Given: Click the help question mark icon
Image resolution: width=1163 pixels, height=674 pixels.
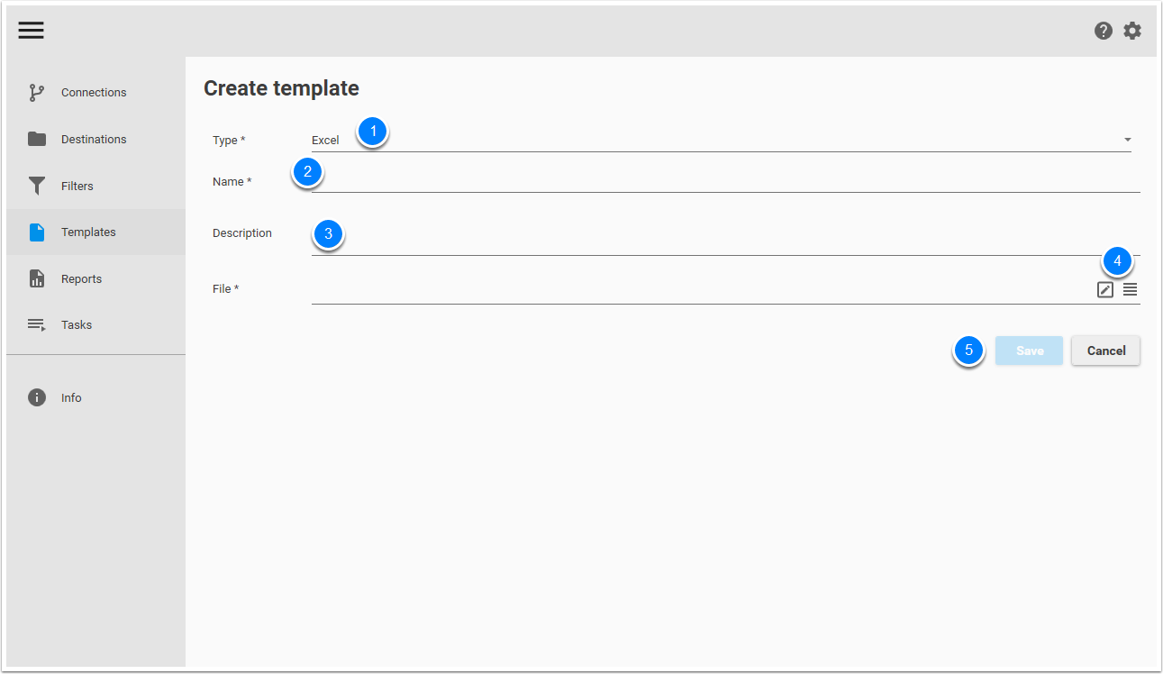Looking at the screenshot, I should pyautogui.click(x=1104, y=30).
